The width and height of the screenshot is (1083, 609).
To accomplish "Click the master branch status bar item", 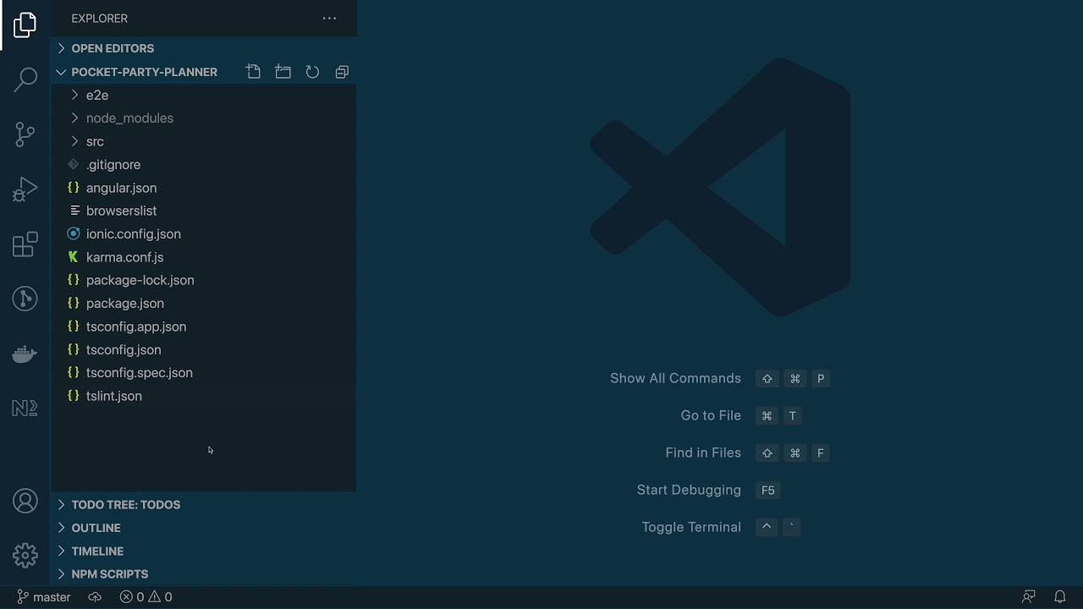I will click(x=44, y=596).
